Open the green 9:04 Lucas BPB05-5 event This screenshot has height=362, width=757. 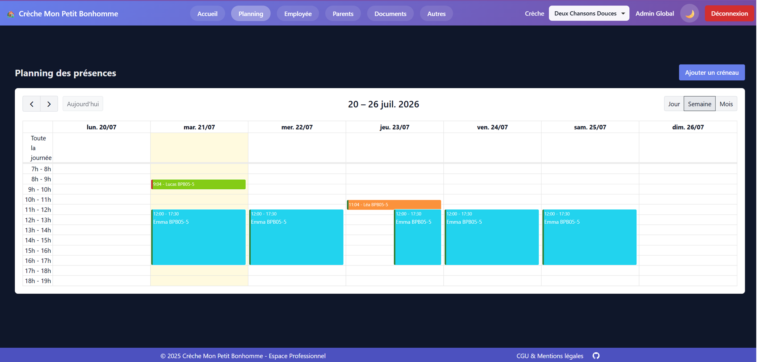pyautogui.click(x=198, y=184)
